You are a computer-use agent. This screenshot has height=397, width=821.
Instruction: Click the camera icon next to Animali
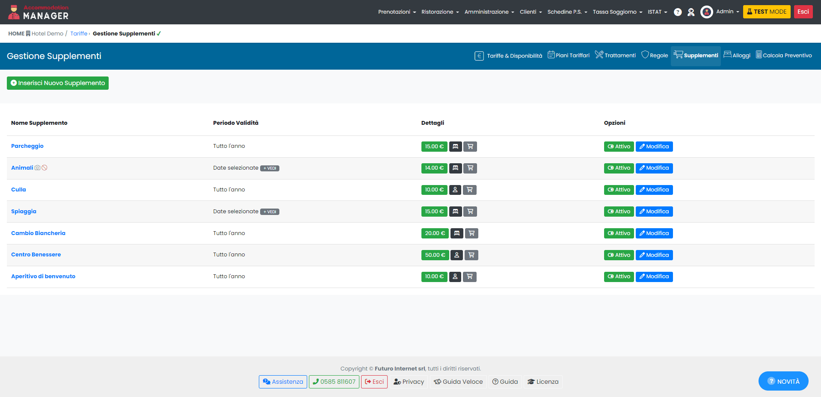38,168
